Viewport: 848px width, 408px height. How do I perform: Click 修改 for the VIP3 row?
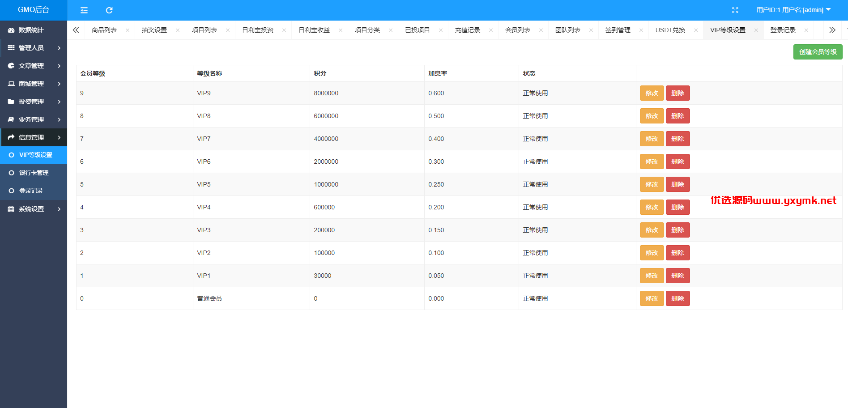click(x=652, y=230)
